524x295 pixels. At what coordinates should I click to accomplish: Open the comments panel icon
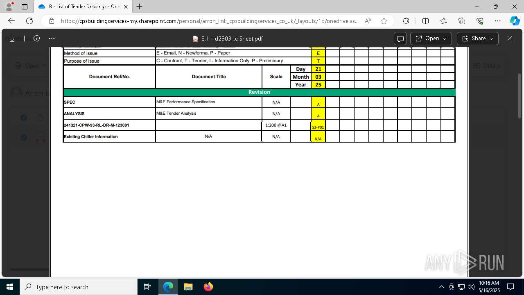click(x=400, y=39)
